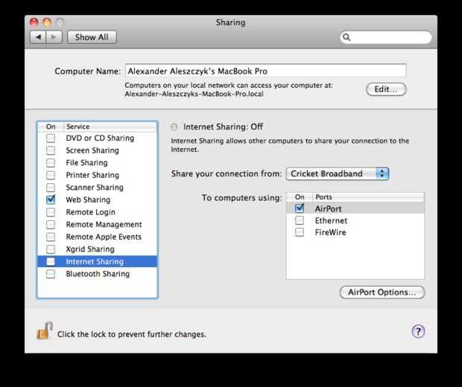Click the lock icon to prevent changes
This screenshot has width=462, height=387.
pyautogui.click(x=45, y=330)
